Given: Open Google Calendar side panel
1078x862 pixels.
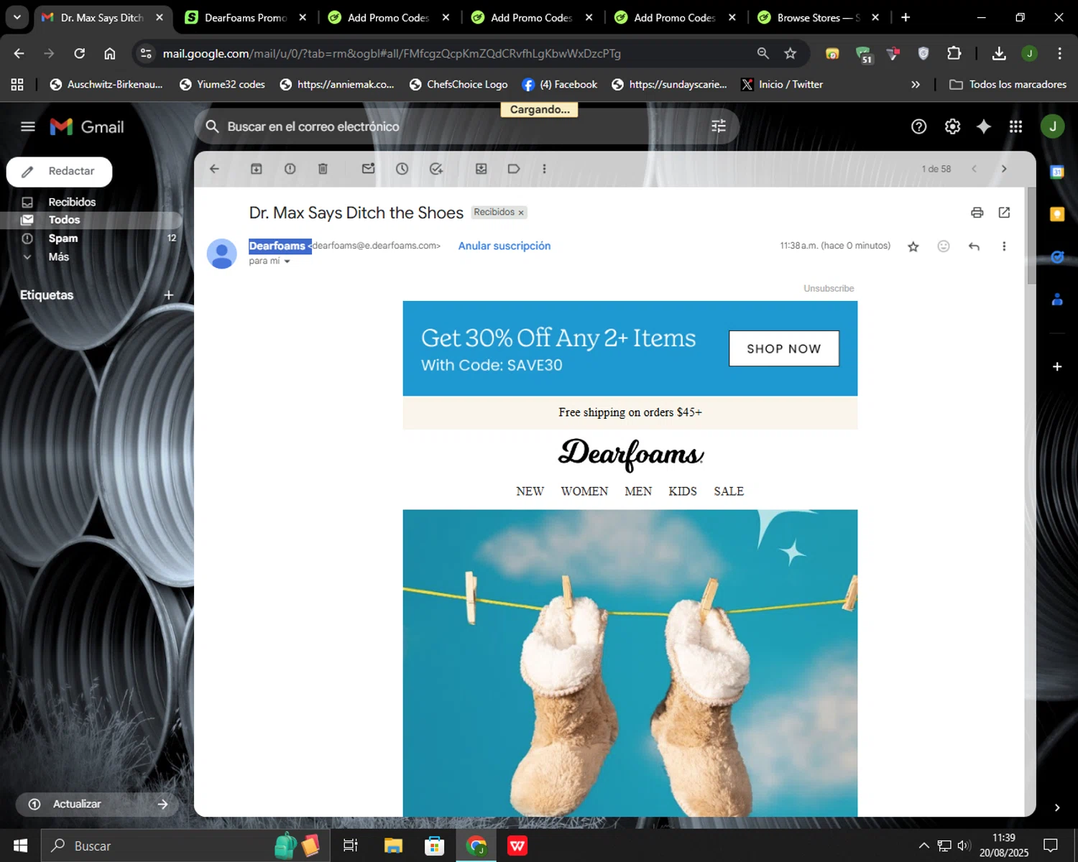Looking at the screenshot, I should (x=1057, y=172).
